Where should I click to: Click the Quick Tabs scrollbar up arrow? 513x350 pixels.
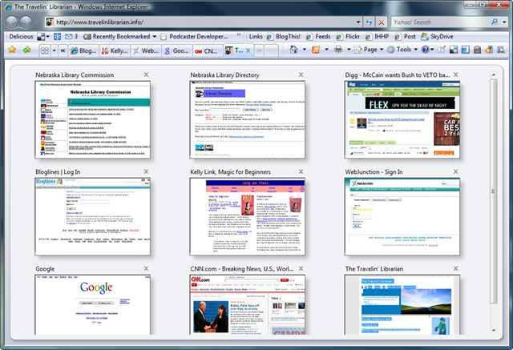pos(494,74)
